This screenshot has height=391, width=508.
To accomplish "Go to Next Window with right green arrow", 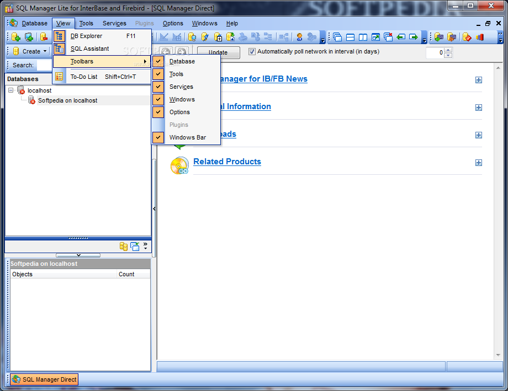I will click(x=414, y=37).
